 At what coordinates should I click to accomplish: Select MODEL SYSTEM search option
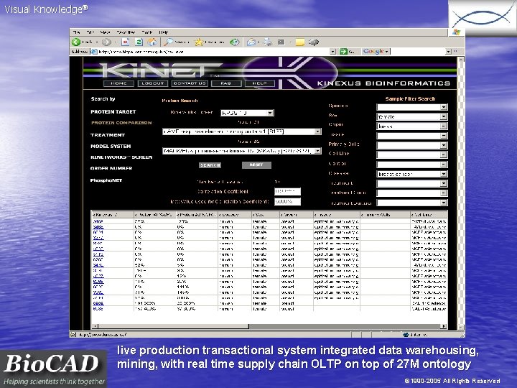pyautogui.click(x=111, y=146)
